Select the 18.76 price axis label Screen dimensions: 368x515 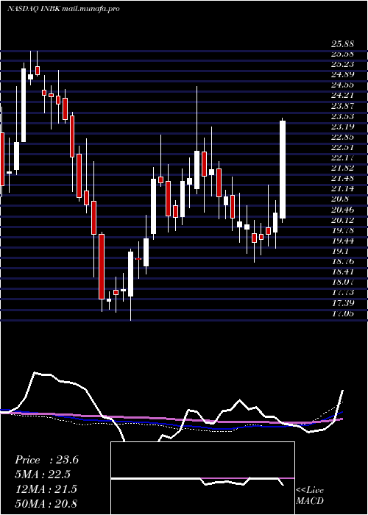[342, 261]
